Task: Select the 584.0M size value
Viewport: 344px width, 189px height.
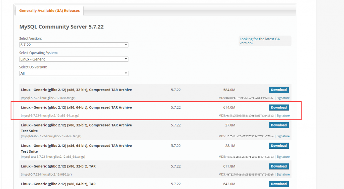Action: tap(229, 90)
